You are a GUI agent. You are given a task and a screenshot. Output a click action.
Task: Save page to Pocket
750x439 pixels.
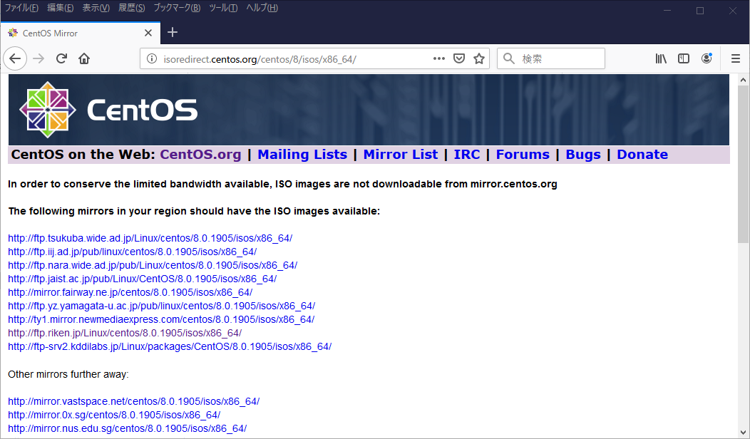click(459, 59)
